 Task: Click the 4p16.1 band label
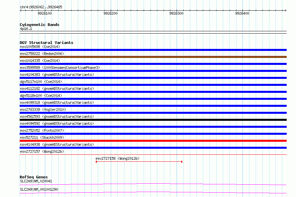tap(26, 29)
